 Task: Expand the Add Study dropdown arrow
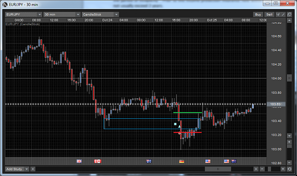tap(27, 169)
